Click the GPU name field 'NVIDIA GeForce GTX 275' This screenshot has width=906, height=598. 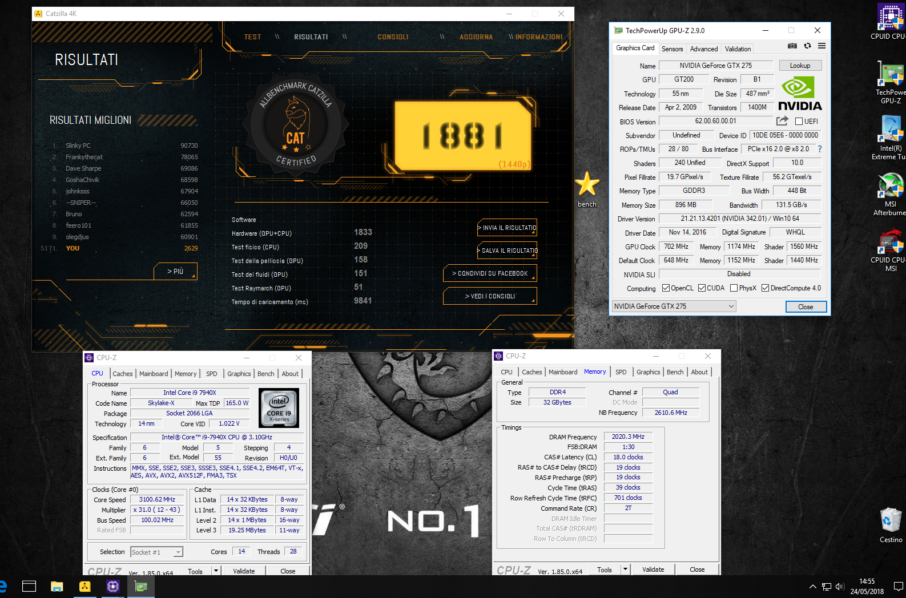pos(715,66)
